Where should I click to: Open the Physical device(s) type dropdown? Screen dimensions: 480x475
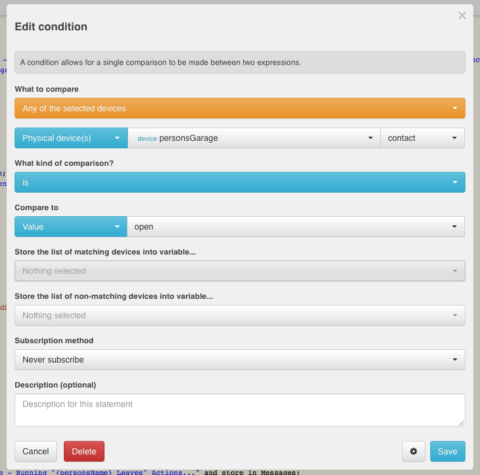[x=71, y=138]
